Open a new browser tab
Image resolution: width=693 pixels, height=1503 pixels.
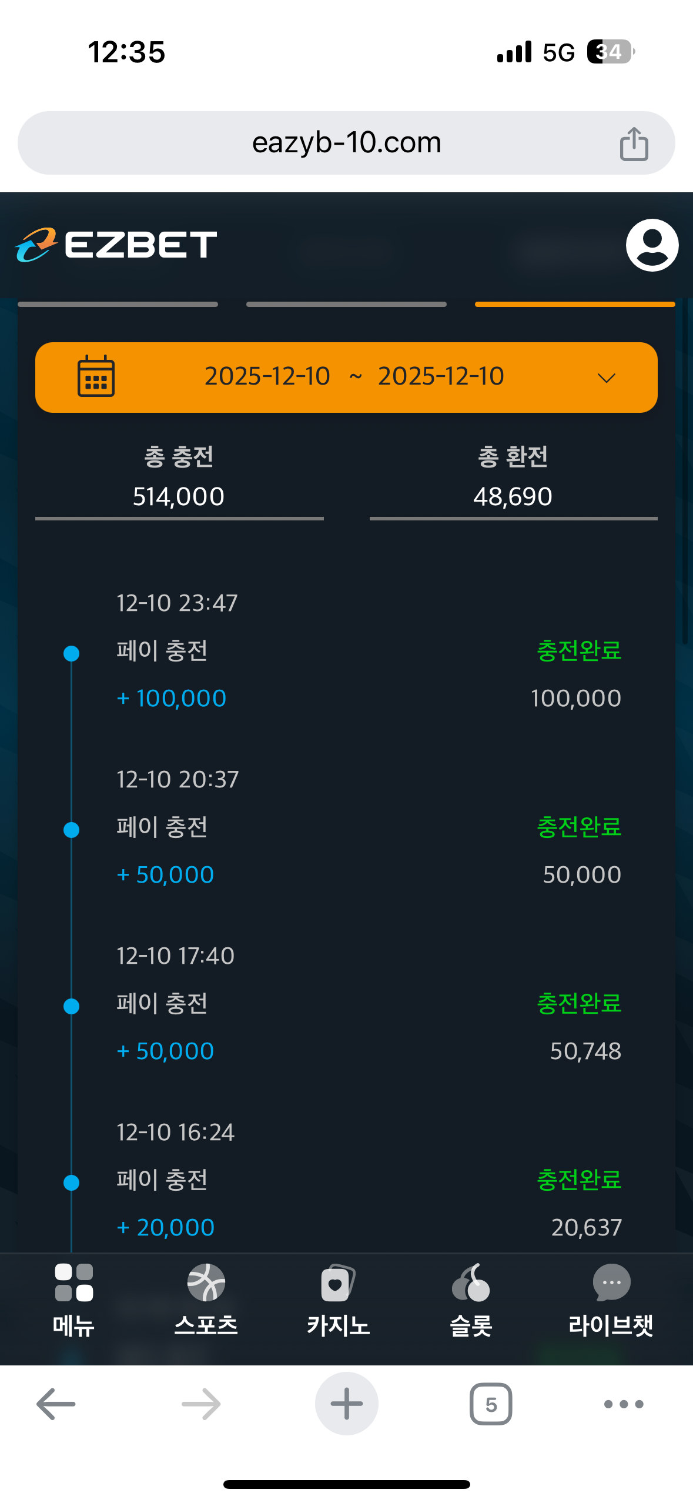tap(346, 1404)
